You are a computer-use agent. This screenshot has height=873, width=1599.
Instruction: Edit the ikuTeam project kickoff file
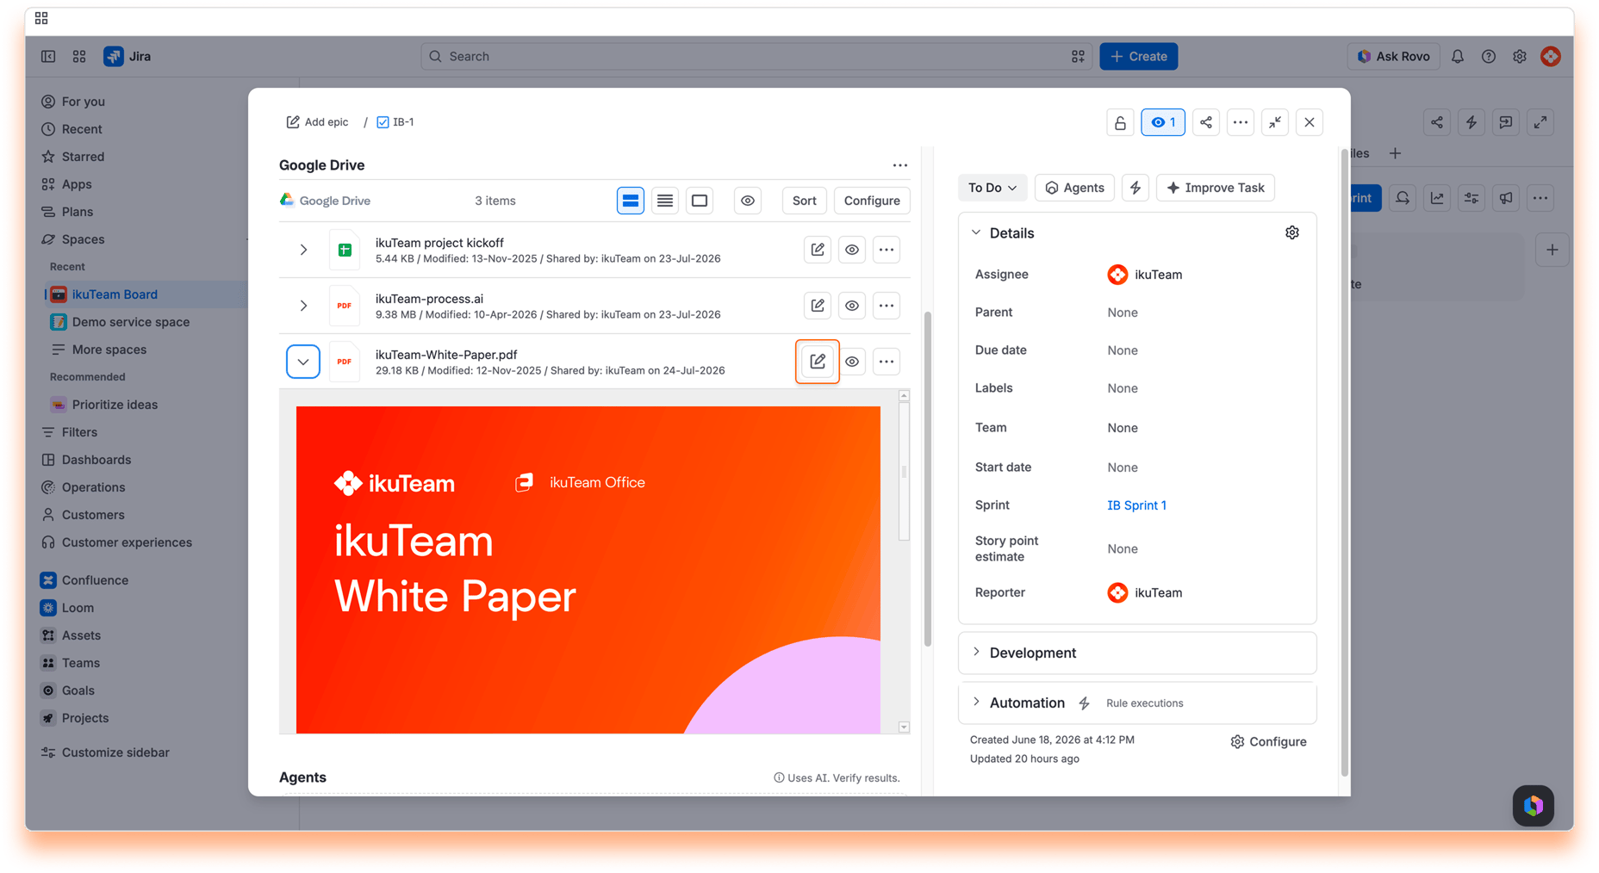(817, 250)
